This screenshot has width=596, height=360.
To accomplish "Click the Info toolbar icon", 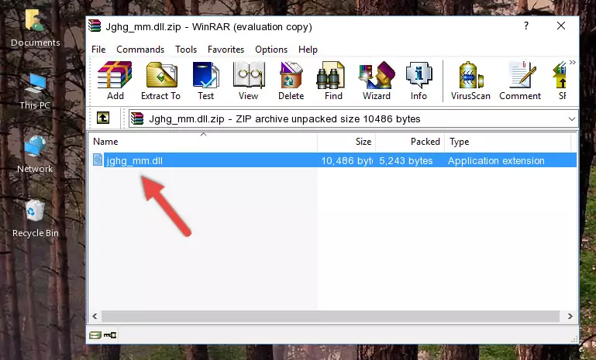I will [419, 80].
